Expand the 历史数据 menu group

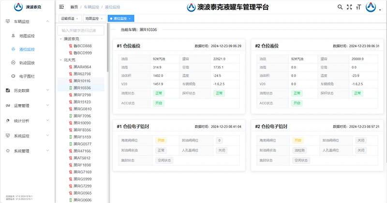(x=47, y=90)
